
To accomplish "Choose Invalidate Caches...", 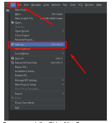I will click(38, 71).
